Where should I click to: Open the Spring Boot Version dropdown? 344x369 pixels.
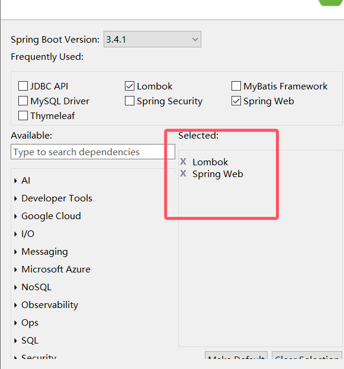(x=152, y=39)
